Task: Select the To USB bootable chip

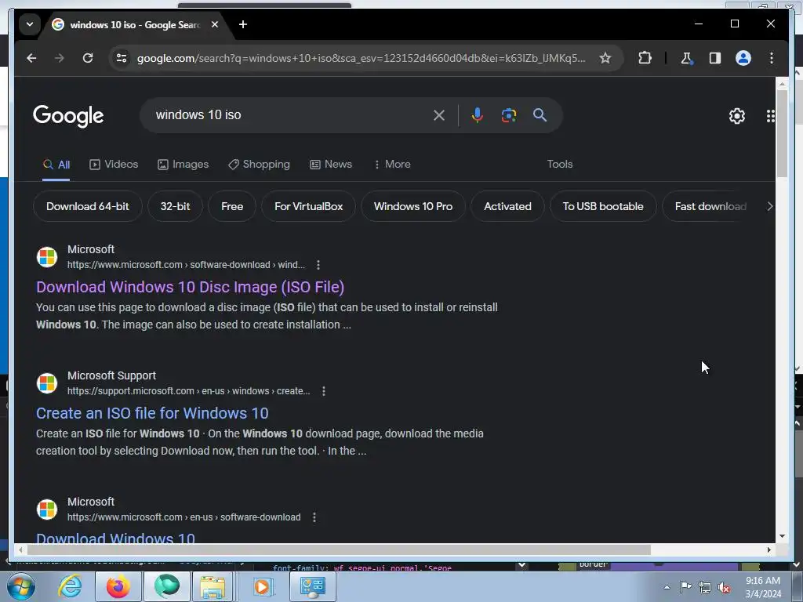Action: click(x=603, y=206)
